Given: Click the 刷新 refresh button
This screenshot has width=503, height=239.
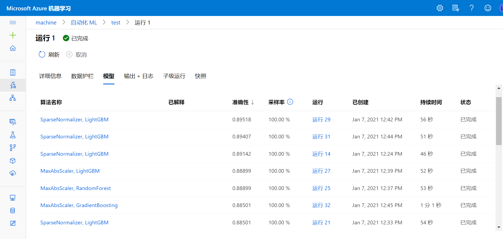Looking at the screenshot, I should 49,55.
